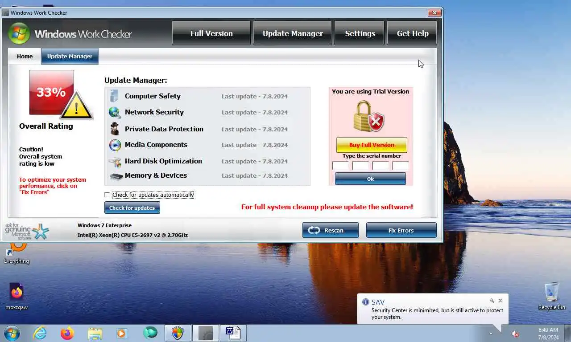Click the Media Components player icon

tap(115, 145)
